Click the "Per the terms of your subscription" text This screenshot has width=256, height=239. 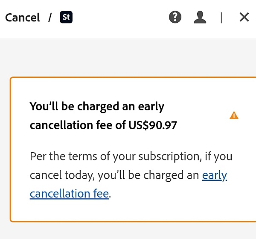(115, 156)
